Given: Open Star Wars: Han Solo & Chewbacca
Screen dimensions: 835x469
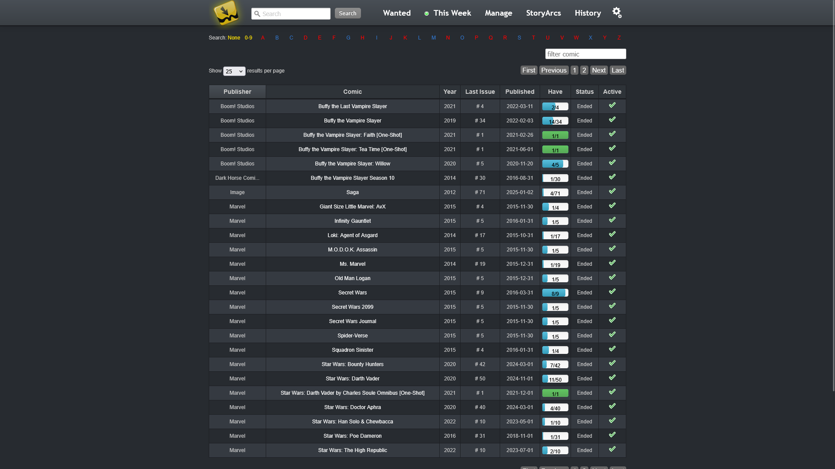Looking at the screenshot, I should tap(352, 422).
